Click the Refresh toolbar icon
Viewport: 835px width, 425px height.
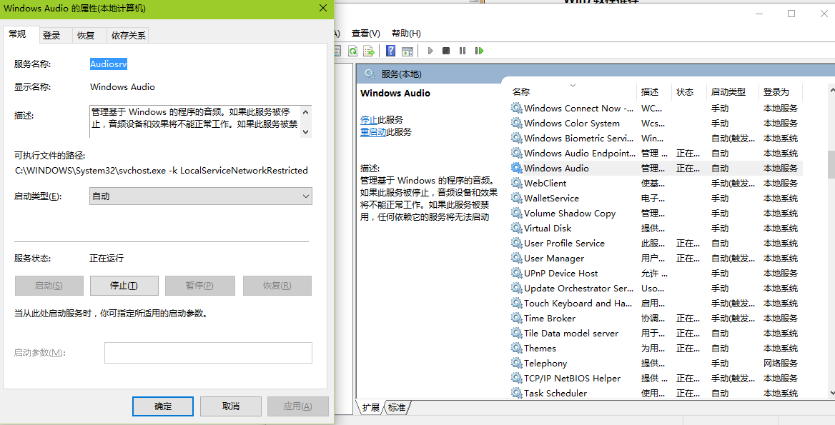pyautogui.click(x=352, y=51)
